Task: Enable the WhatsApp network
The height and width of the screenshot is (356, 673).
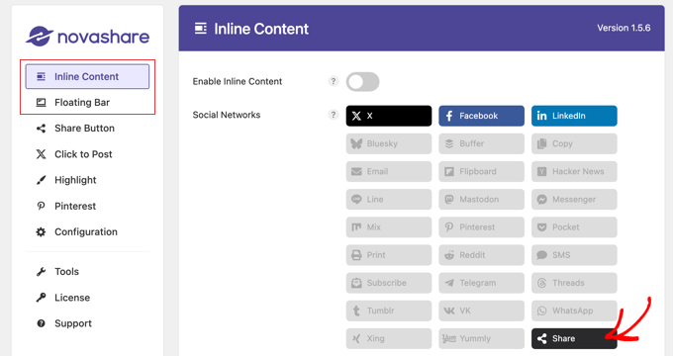Action: pyautogui.click(x=574, y=311)
